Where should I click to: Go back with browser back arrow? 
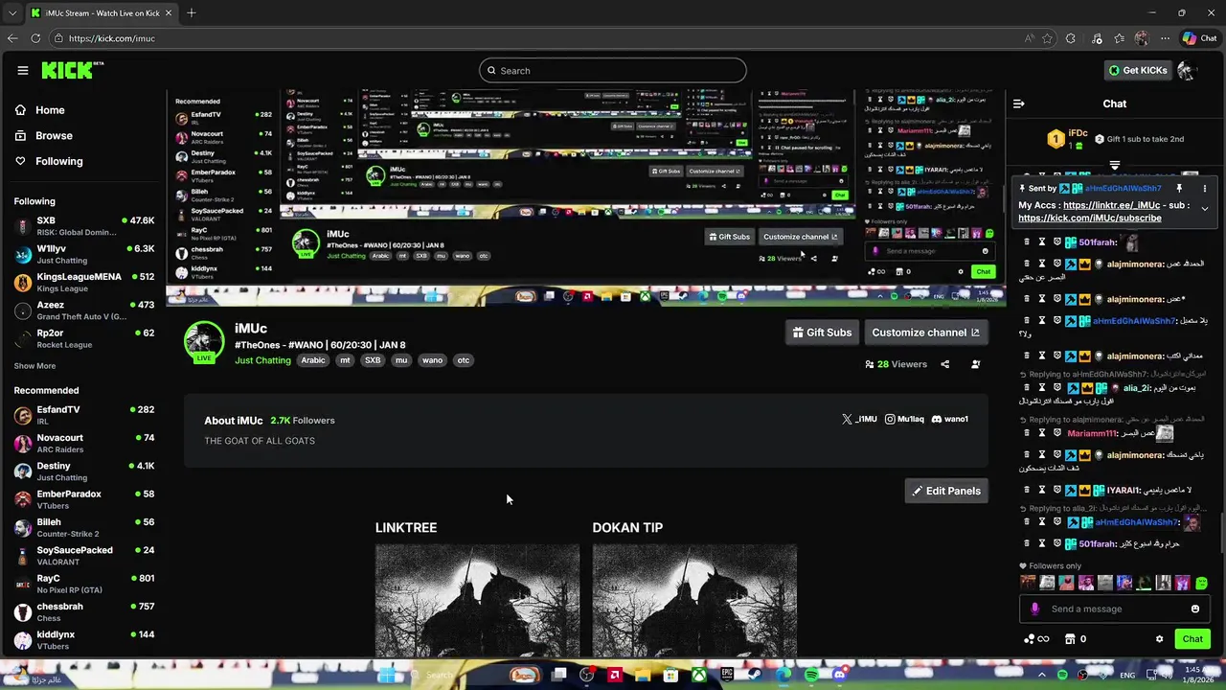point(12,38)
